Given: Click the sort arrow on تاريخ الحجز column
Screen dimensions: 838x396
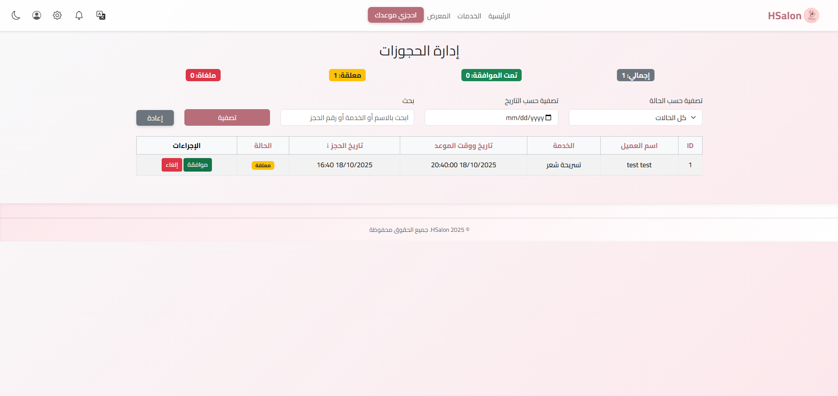Looking at the screenshot, I should pos(328,146).
